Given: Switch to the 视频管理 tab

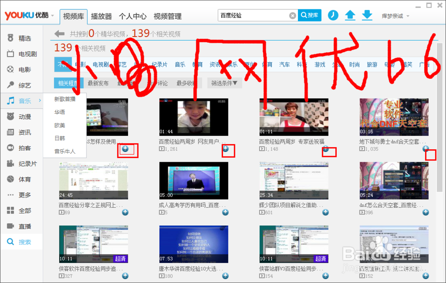Looking at the screenshot, I should pyautogui.click(x=168, y=16).
